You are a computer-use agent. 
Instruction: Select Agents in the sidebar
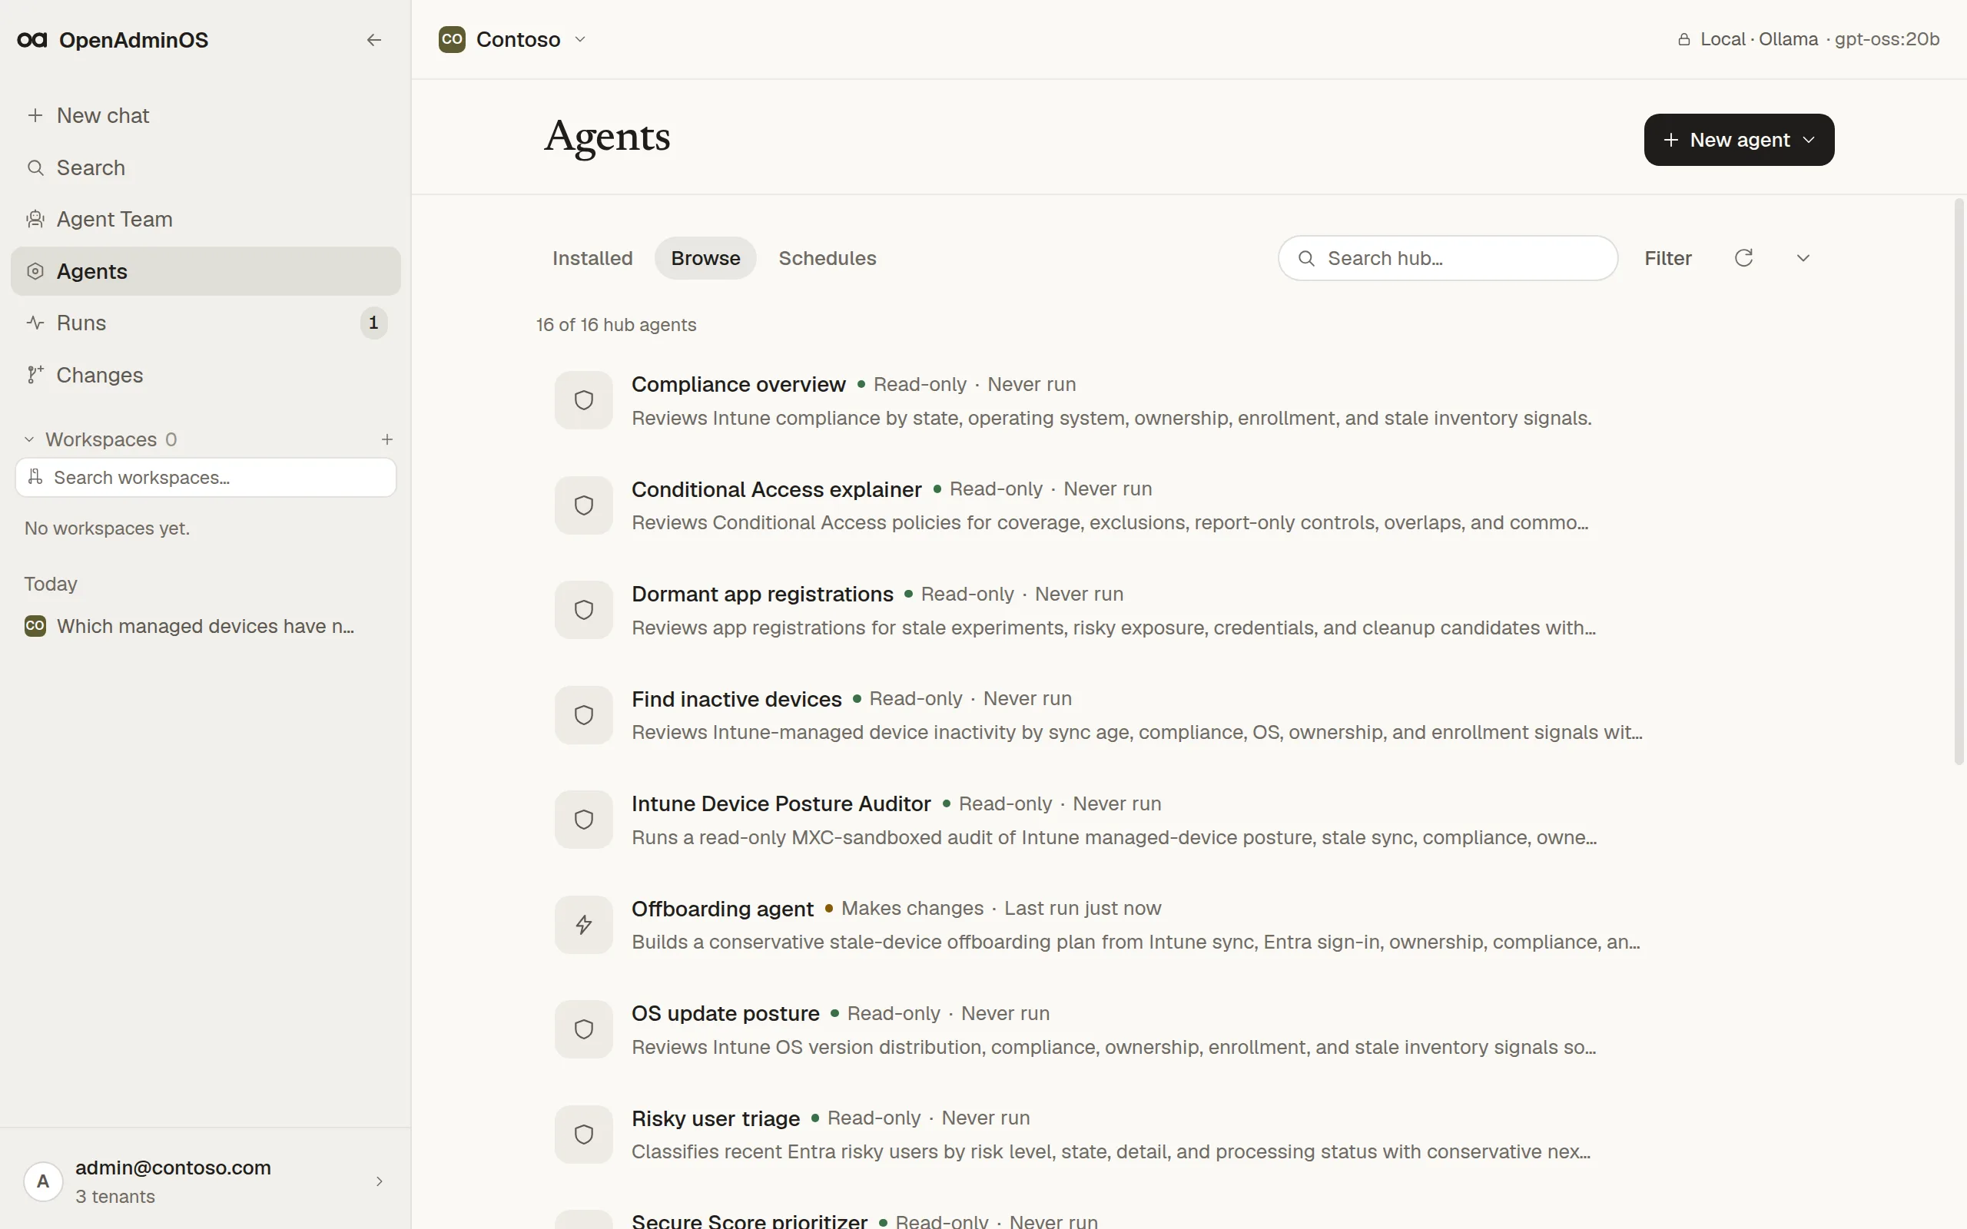click(x=206, y=270)
